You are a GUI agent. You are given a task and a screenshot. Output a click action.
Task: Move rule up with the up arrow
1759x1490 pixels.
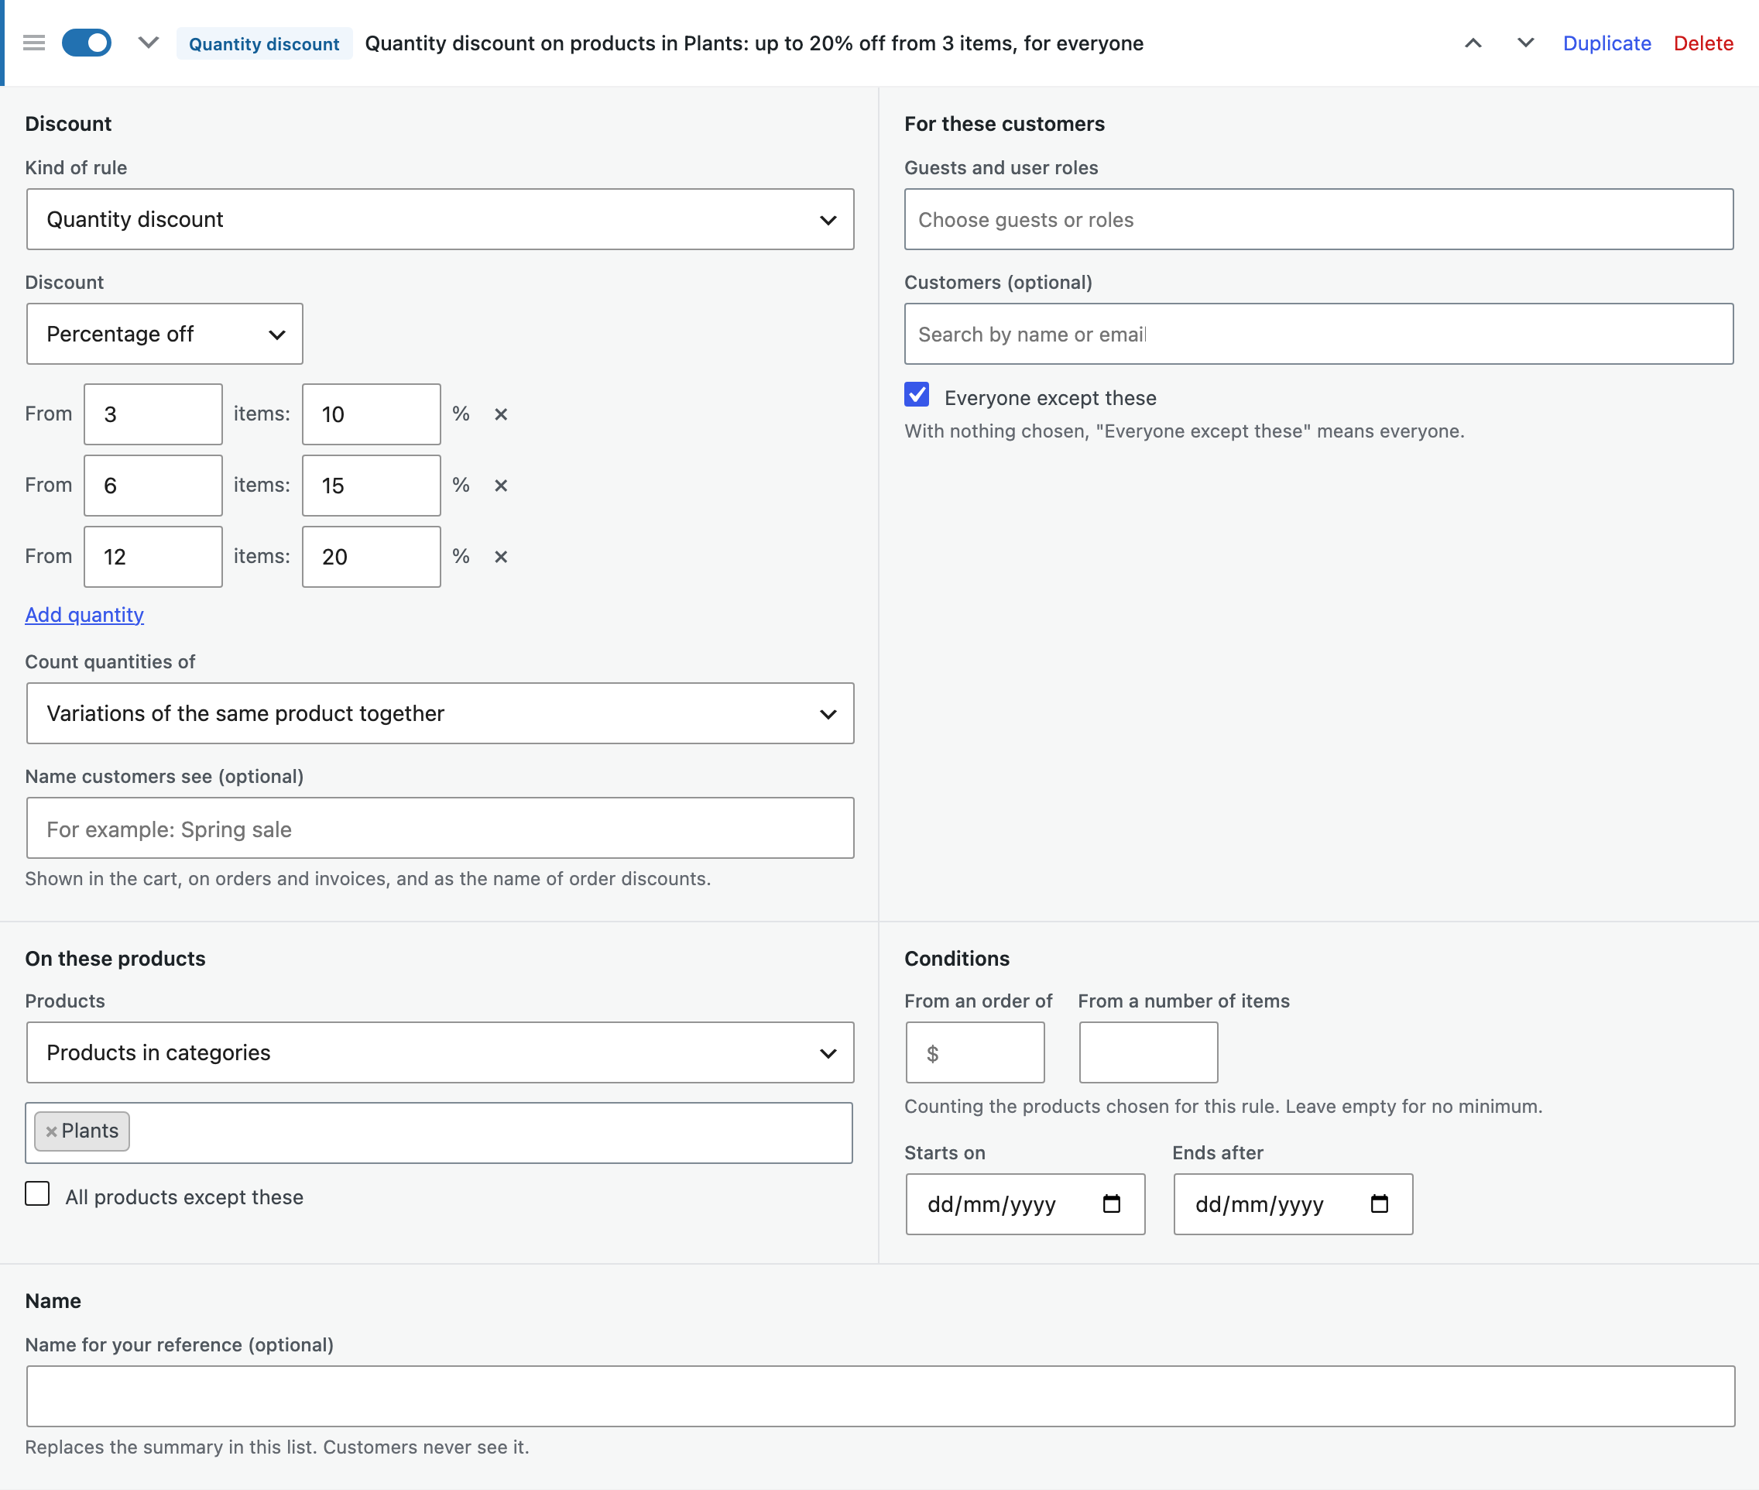1473,43
